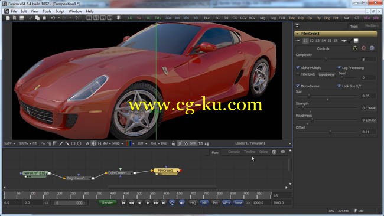Show viewer B buffer

(99, 143)
